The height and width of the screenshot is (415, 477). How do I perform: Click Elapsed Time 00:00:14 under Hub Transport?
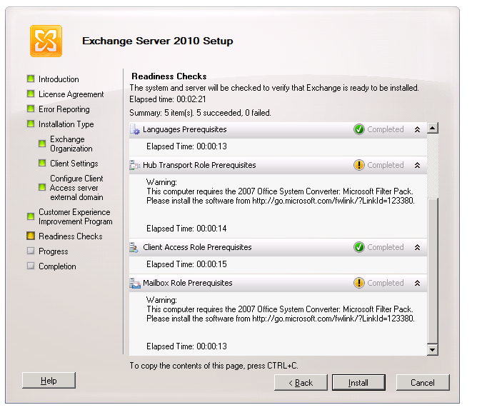[x=186, y=229]
